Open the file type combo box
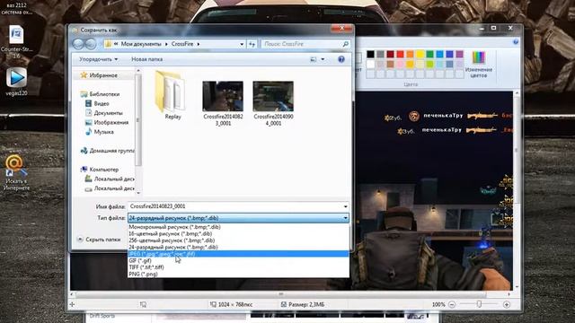 click(x=238, y=218)
